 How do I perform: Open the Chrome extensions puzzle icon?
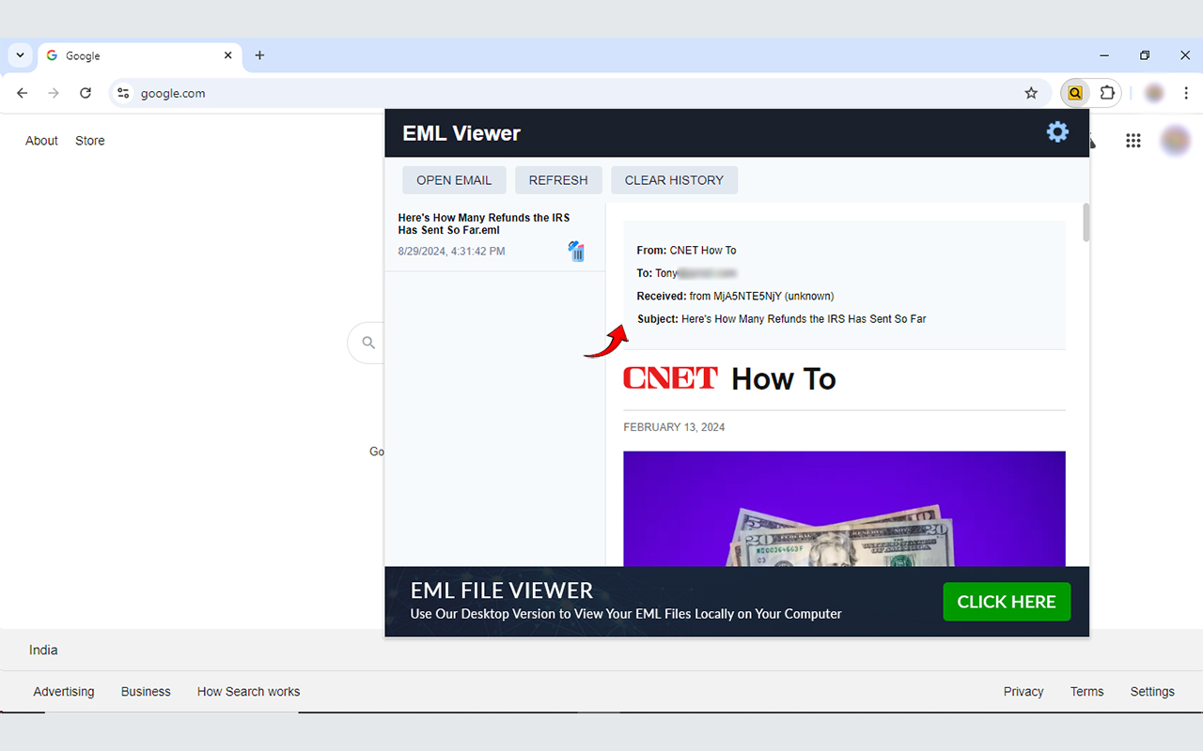(1107, 93)
